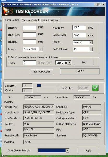Image resolution: width=108 pixels, height=157 pixels.
Task: Click the Strength progress bar
Action: coord(48,85)
